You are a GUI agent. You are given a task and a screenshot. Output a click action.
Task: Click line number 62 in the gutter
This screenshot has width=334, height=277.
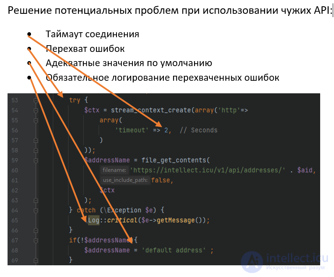pyautogui.click(x=15, y=190)
